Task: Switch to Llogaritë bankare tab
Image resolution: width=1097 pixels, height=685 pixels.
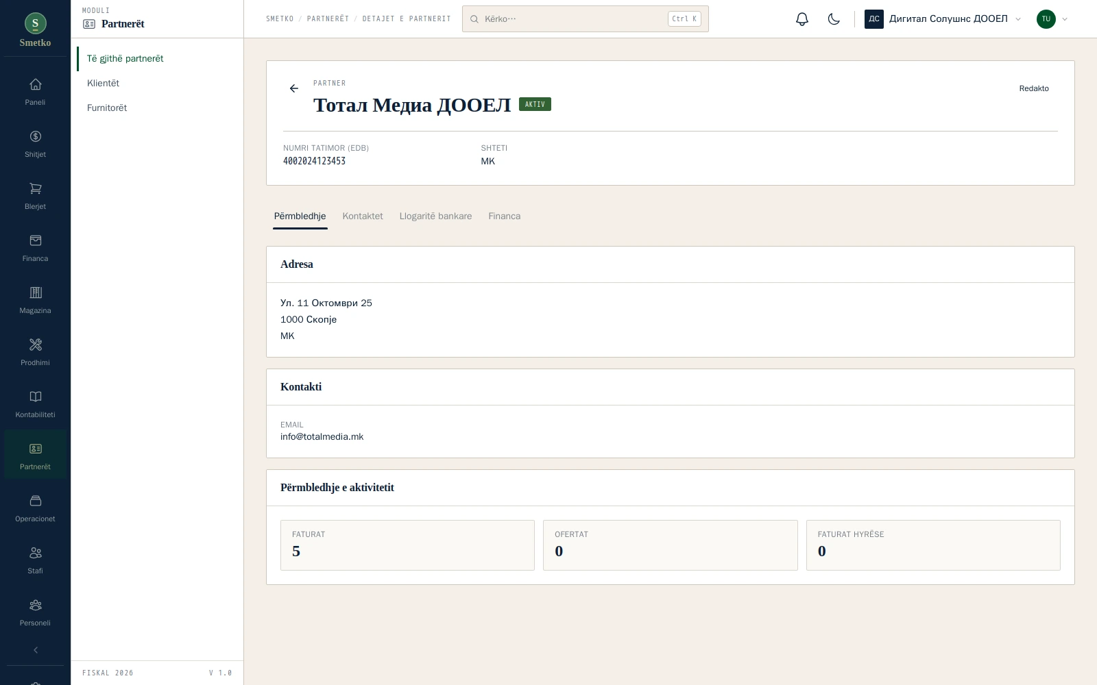Action: click(x=435, y=216)
